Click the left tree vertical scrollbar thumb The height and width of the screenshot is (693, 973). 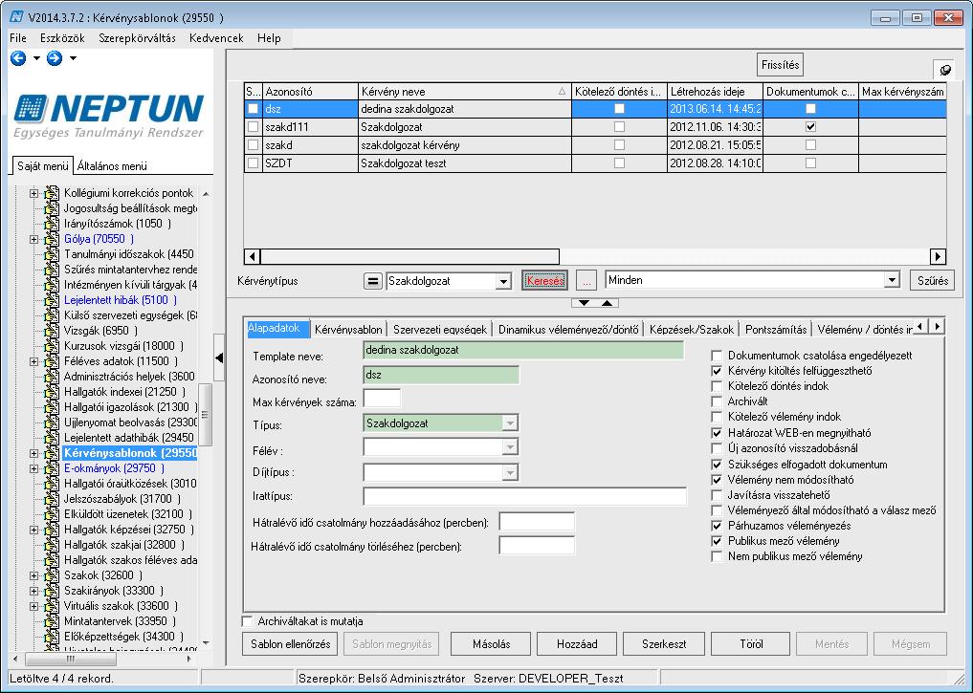tap(205, 414)
